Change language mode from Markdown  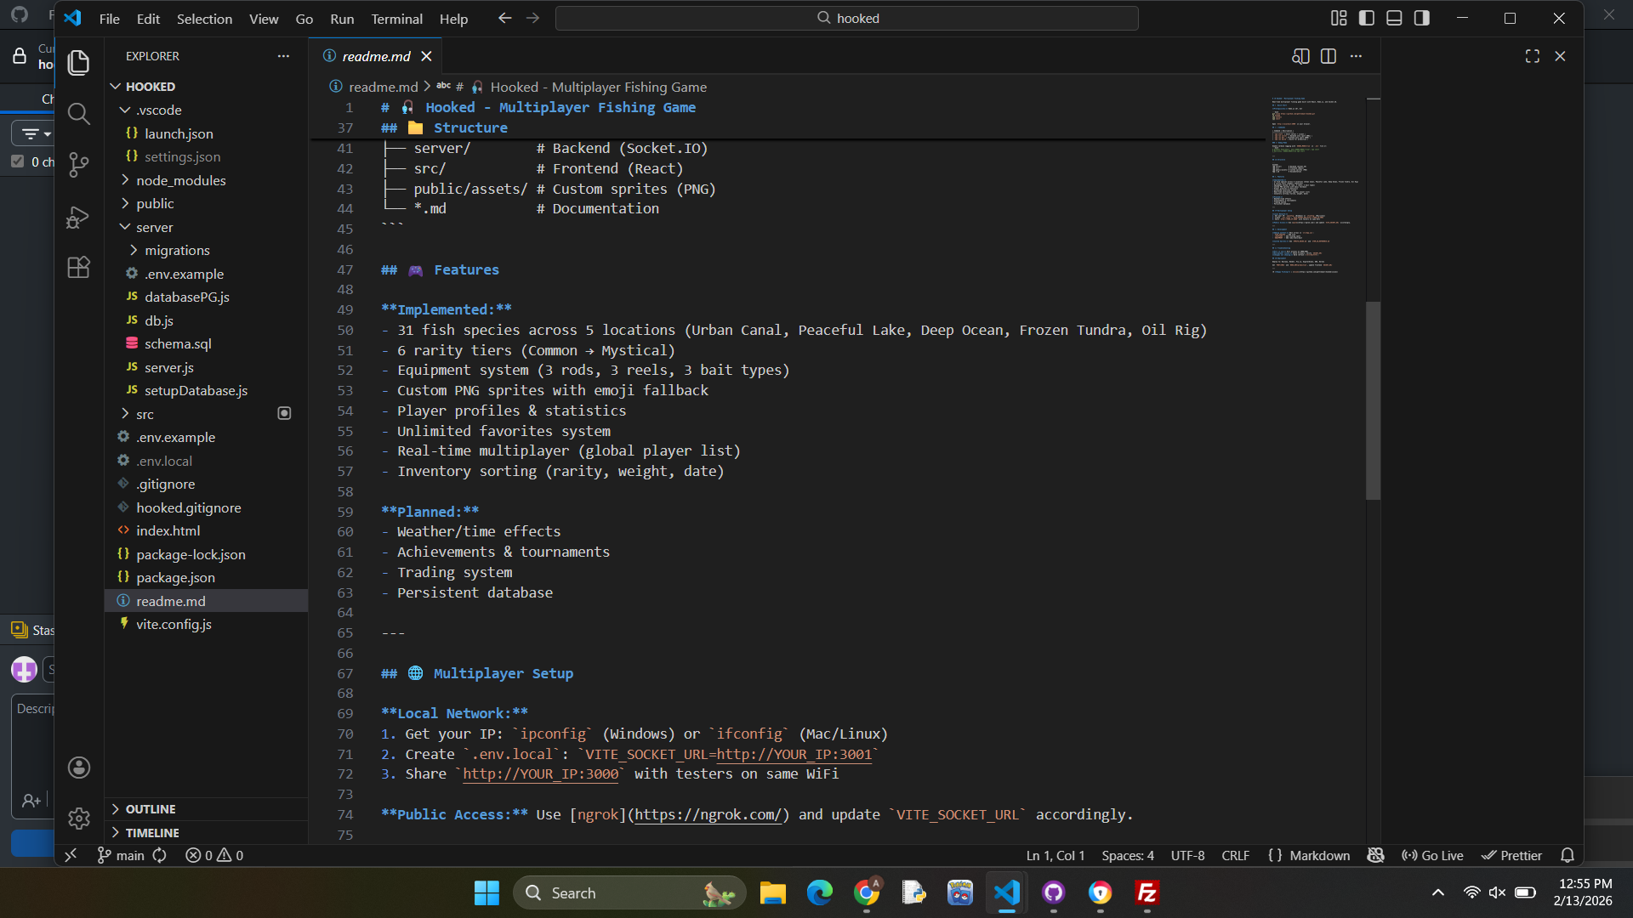(1319, 855)
